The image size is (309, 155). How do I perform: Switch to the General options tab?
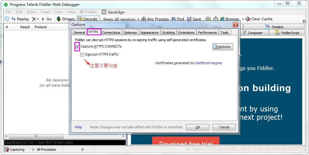(79, 33)
